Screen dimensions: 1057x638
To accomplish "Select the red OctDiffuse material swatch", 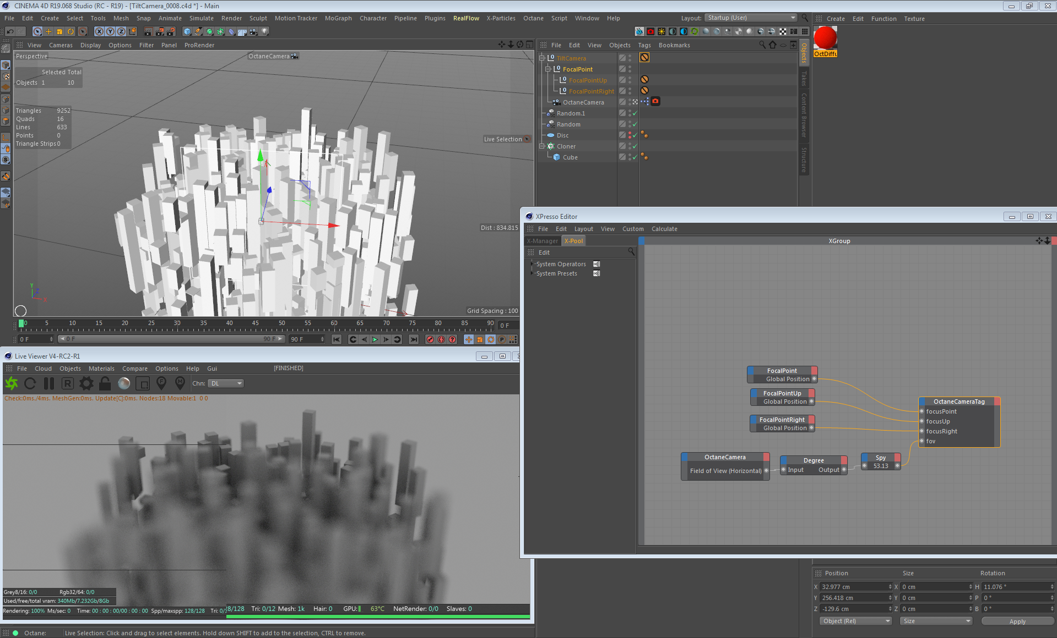I will [825, 38].
